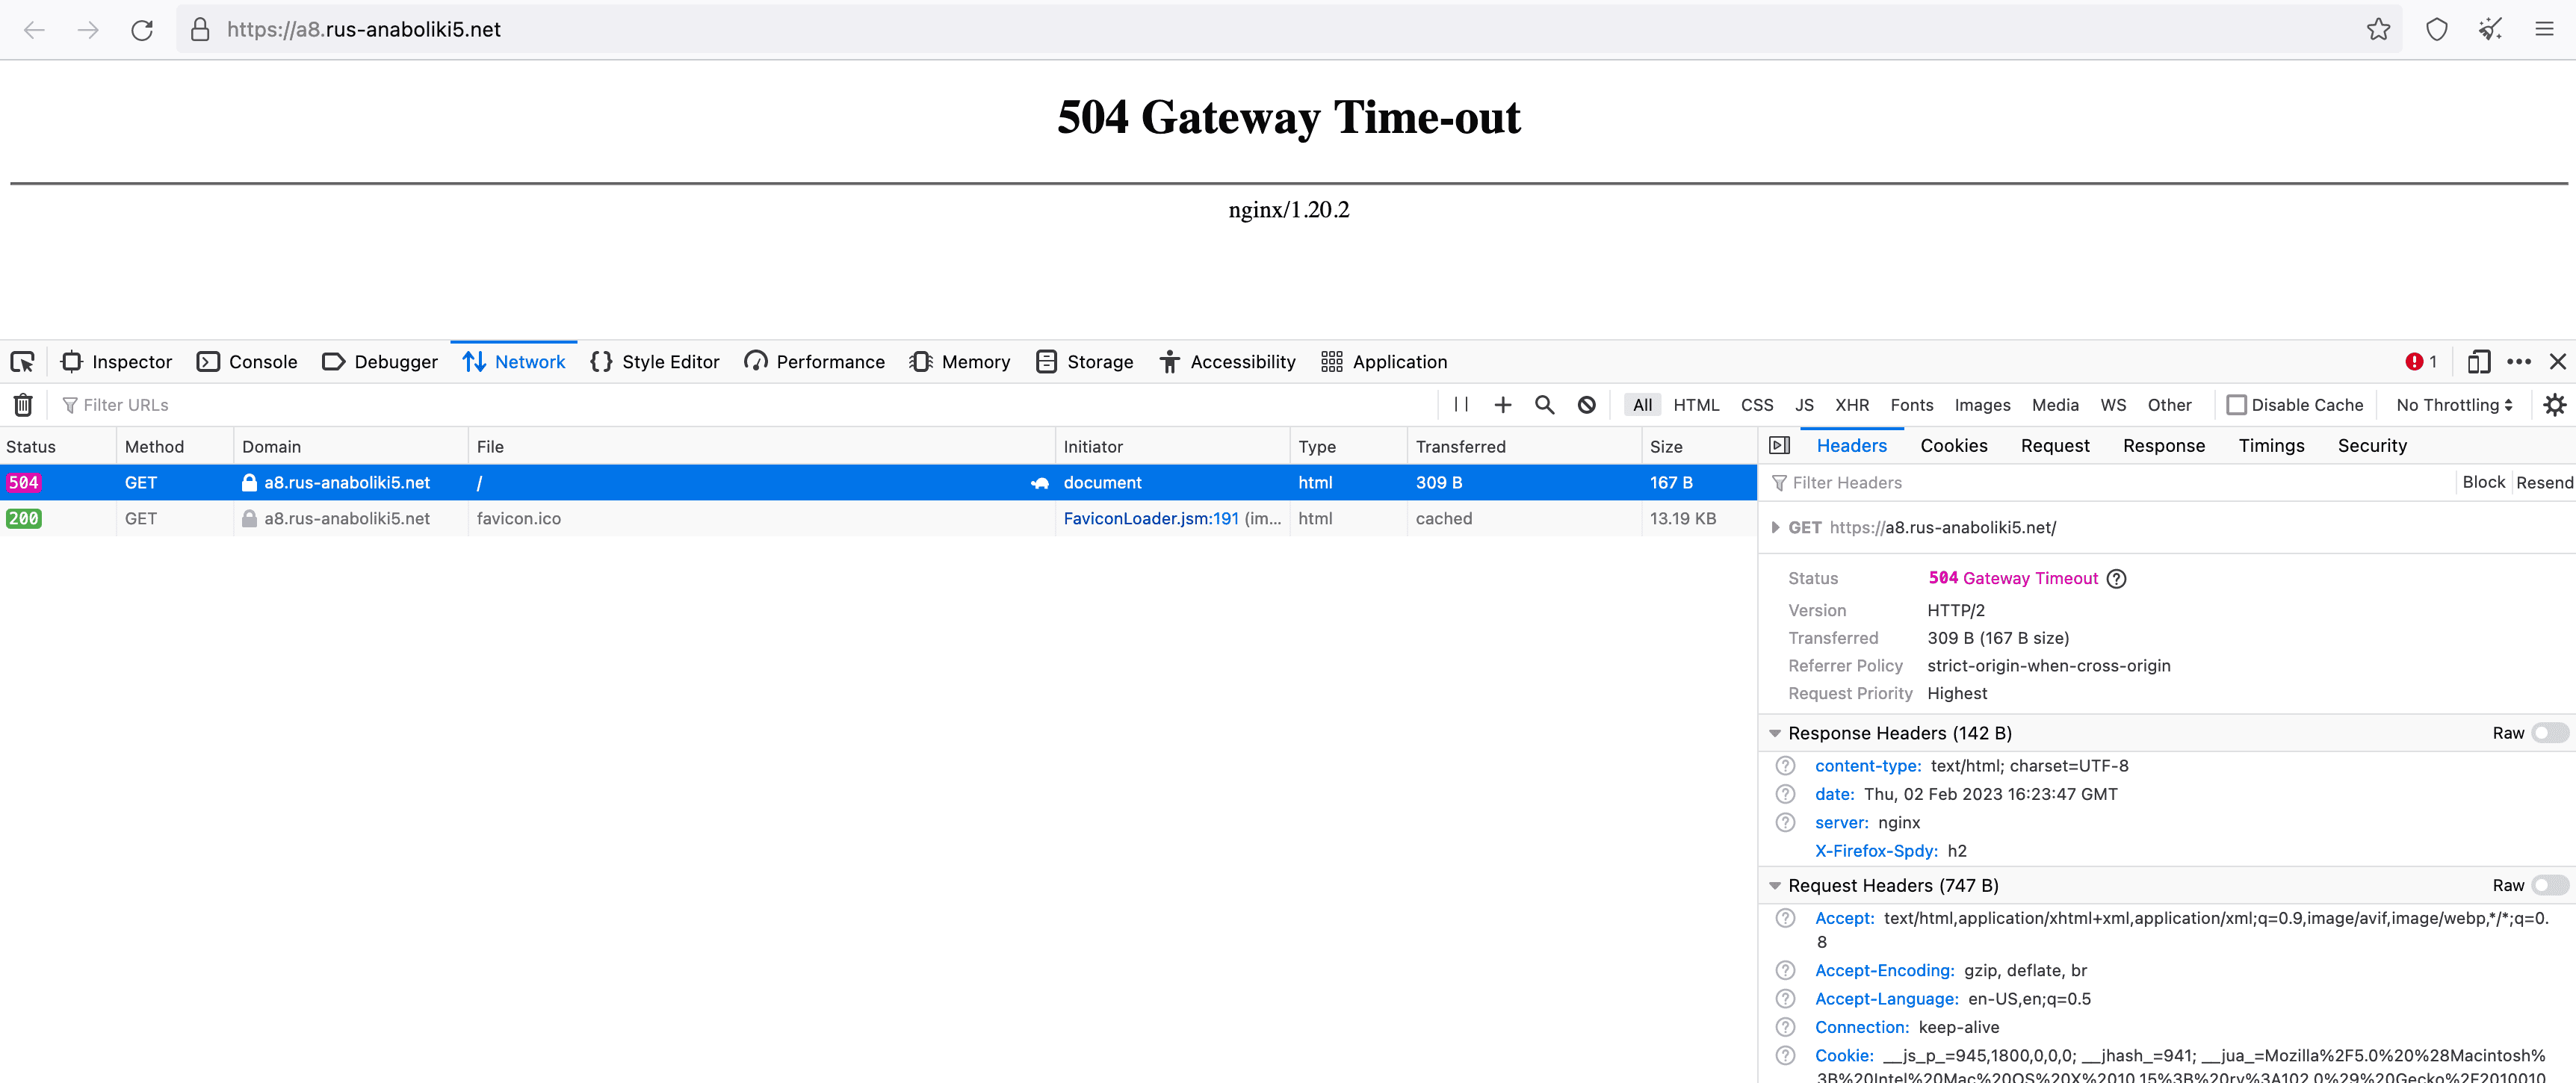Toggle responsive design mode icon

click(x=2478, y=362)
